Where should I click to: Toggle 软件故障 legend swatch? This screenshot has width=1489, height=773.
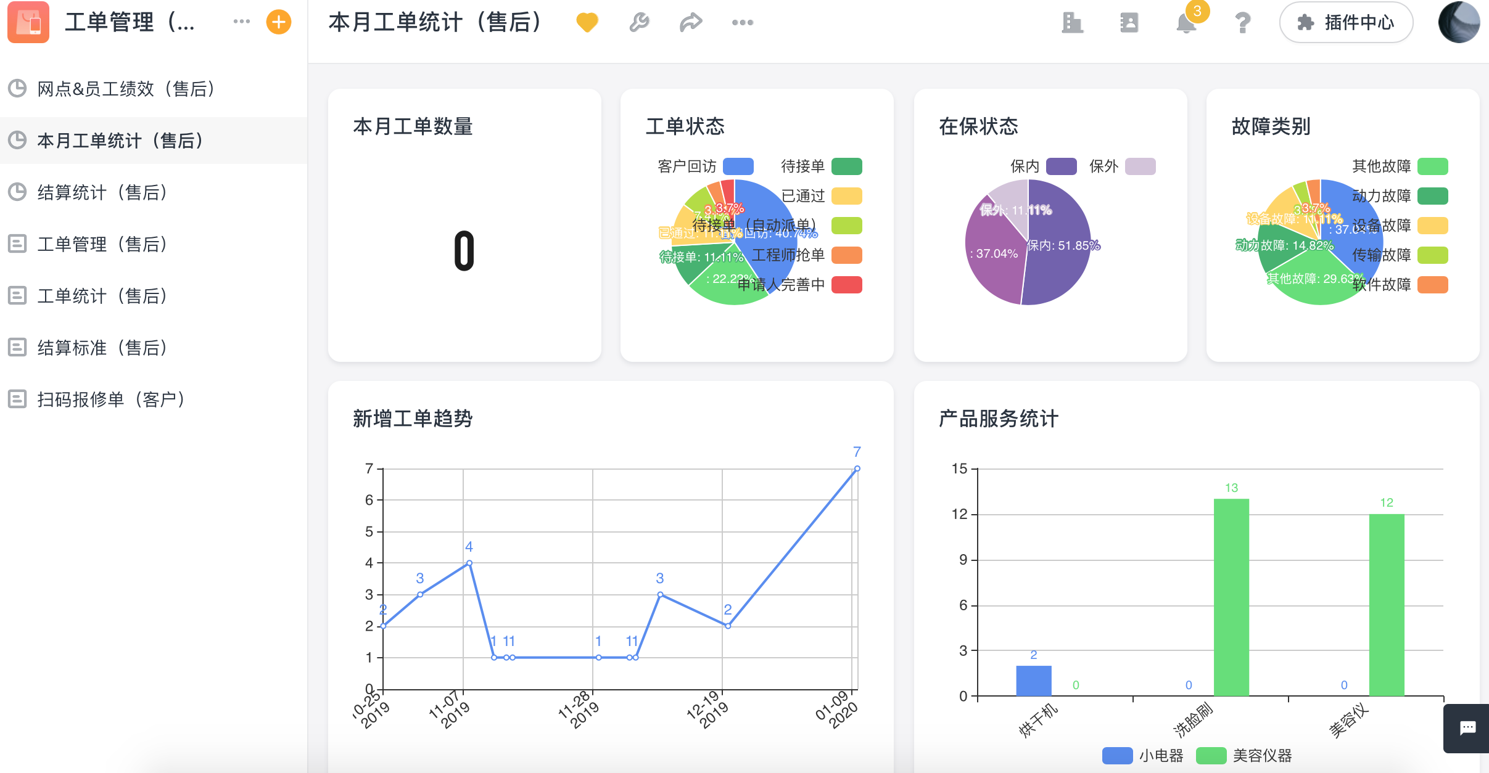[1433, 285]
